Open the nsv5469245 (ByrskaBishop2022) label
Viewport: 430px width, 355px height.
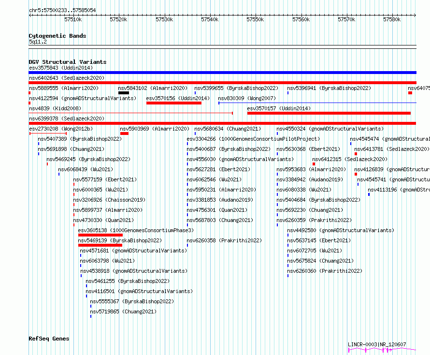coord(88,159)
